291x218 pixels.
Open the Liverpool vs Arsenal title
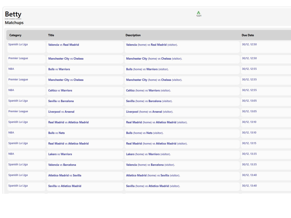pos(61,112)
